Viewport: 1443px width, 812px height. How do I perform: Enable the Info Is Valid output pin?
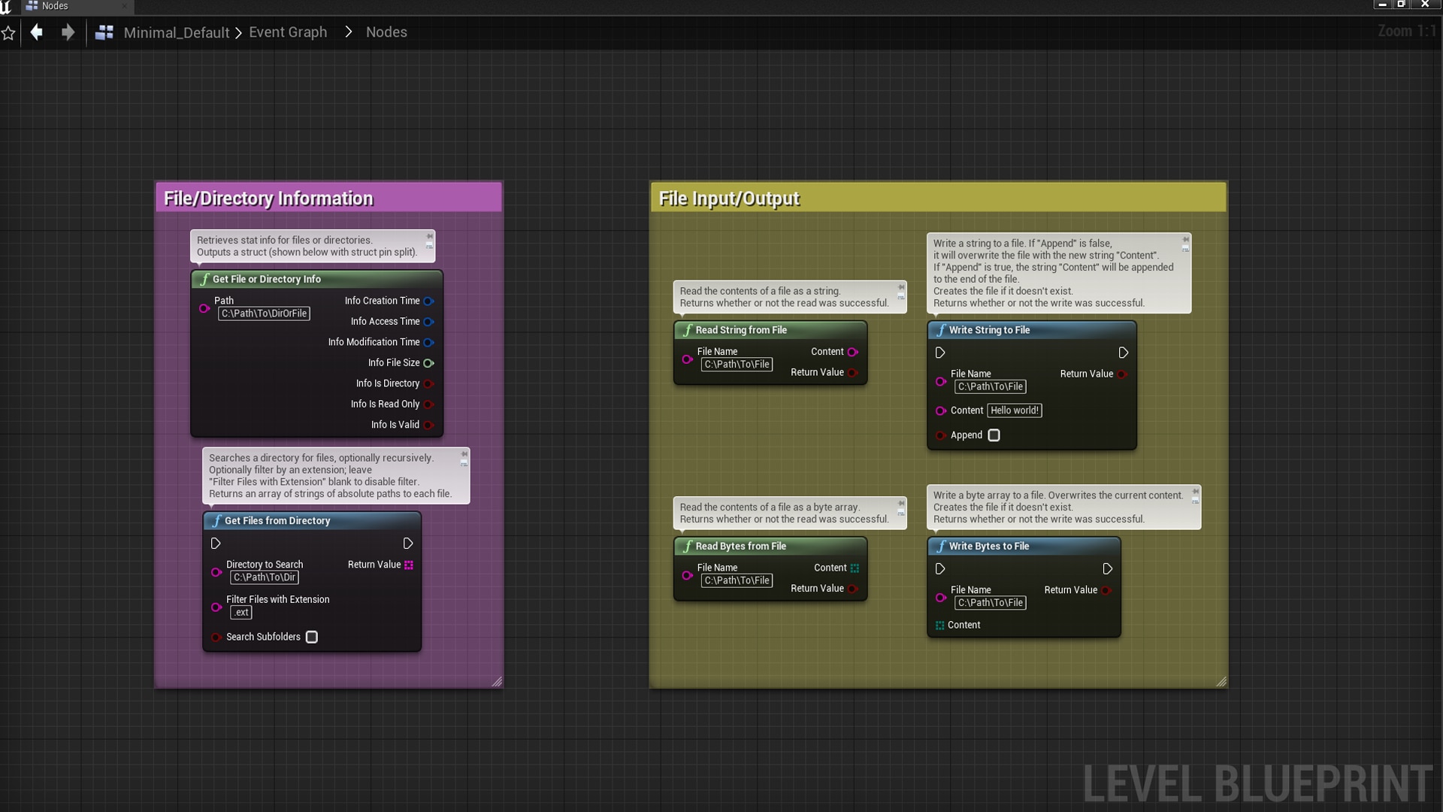coord(428,424)
